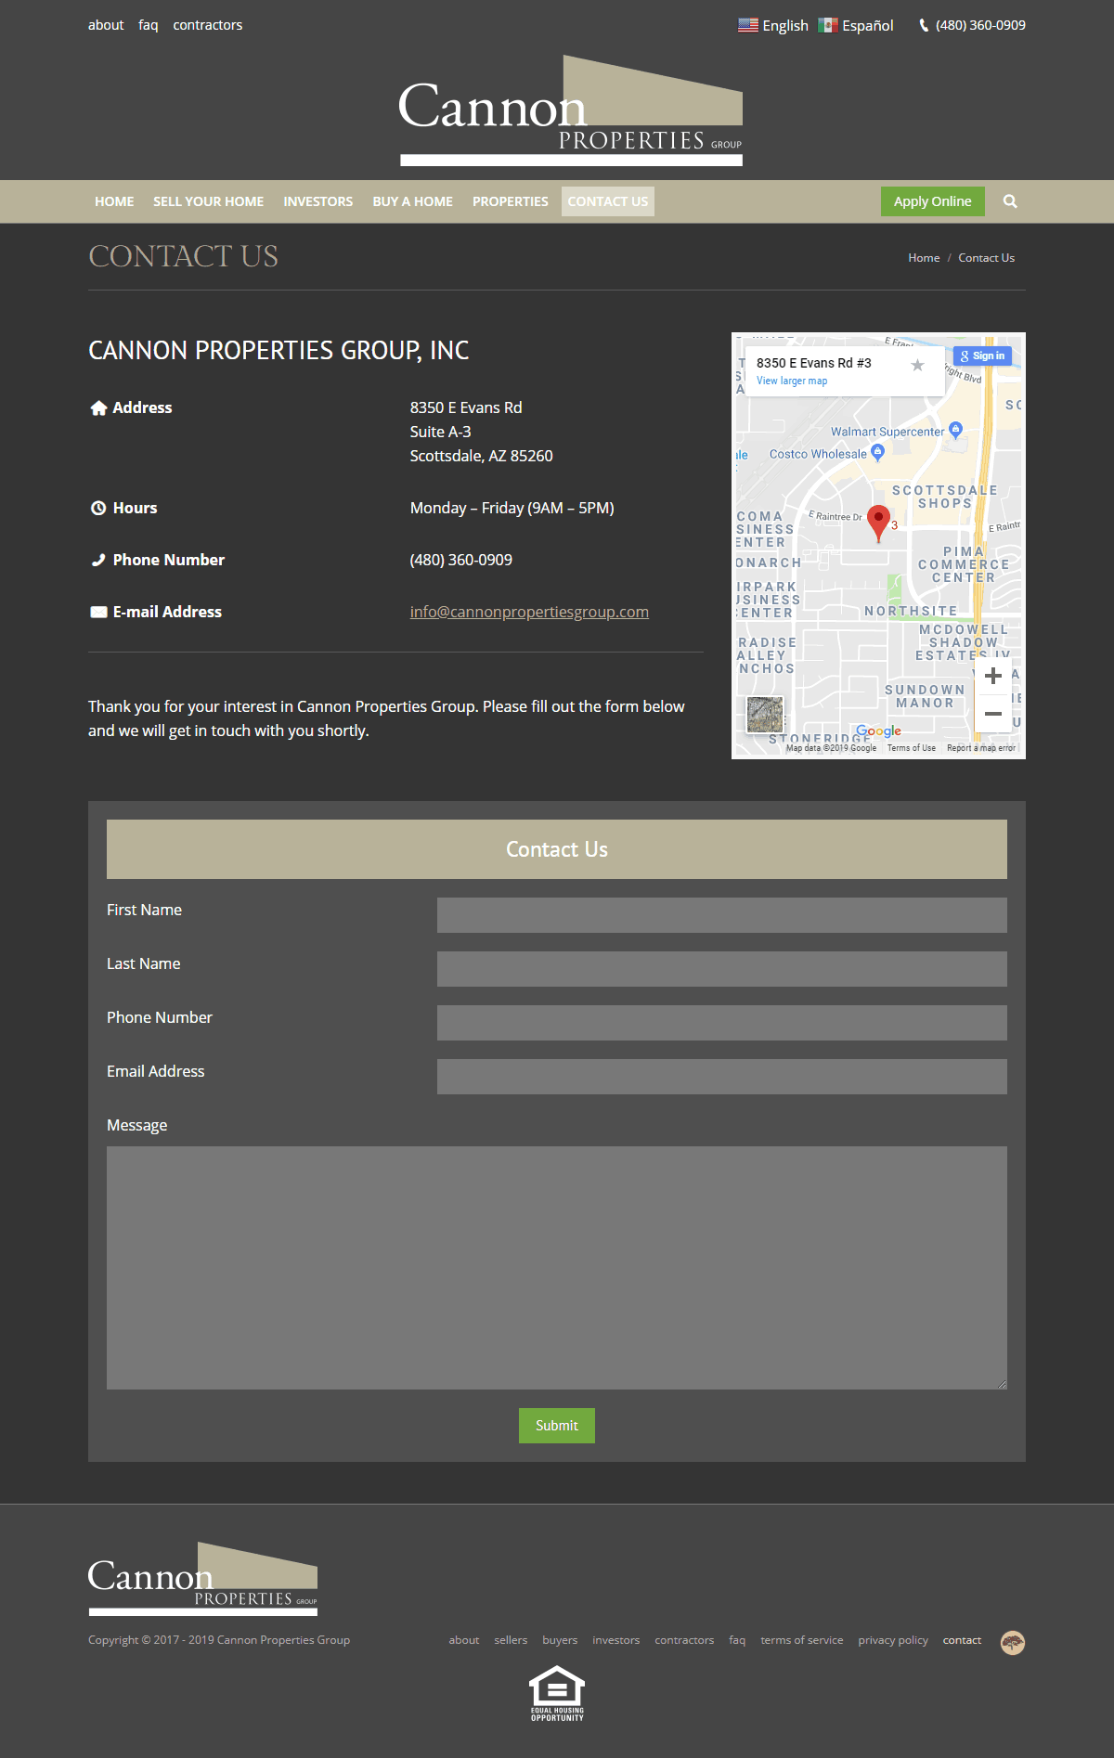The image size is (1114, 1758).
Task: Focus the Last Name input field
Action: click(722, 969)
